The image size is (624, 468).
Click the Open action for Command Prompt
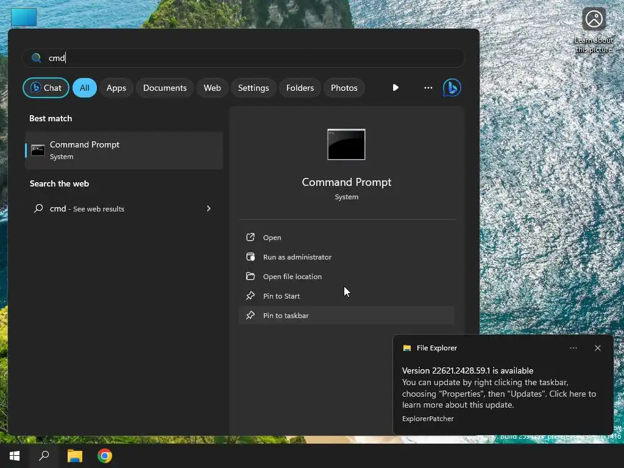click(346, 238)
